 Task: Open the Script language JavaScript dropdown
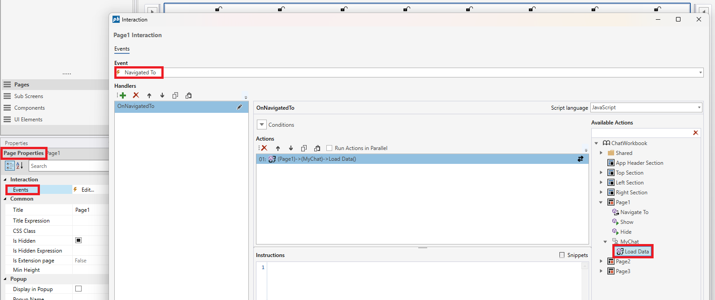coord(699,107)
